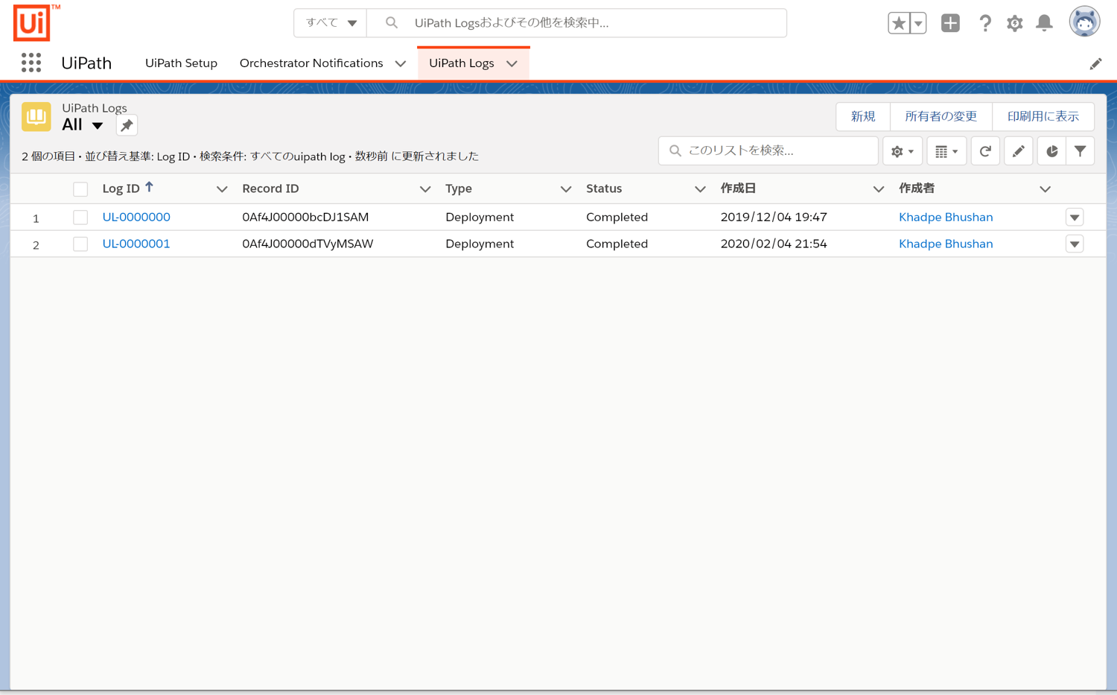Focus the このリストを検索 list search field

click(x=768, y=150)
